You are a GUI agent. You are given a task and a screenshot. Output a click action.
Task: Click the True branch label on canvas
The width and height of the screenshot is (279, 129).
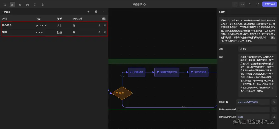(122, 76)
